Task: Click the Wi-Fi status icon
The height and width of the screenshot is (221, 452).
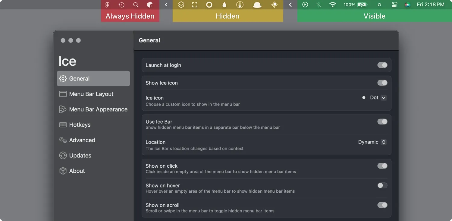Action: [x=332, y=5]
